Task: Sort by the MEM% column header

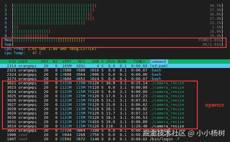Action: pos(122,62)
